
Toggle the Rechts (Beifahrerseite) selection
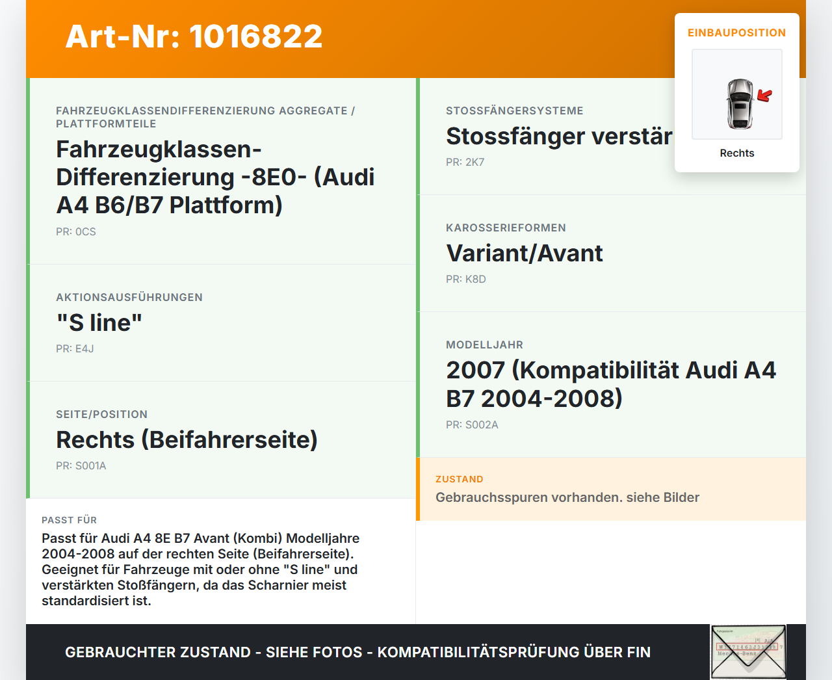click(x=187, y=439)
